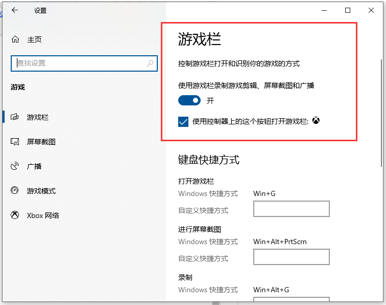
Task: Select the 游戏栏 sidebar icon
Action: [x=15, y=117]
